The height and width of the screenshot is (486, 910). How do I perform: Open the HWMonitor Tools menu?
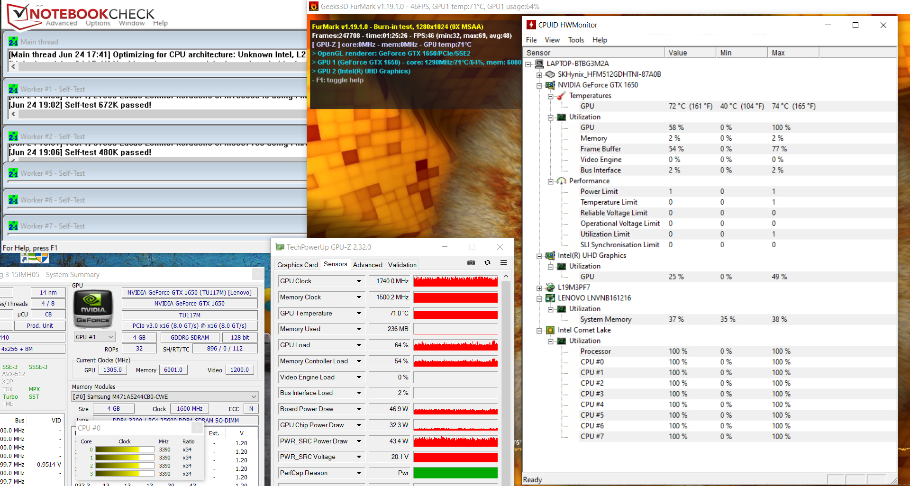[576, 40]
